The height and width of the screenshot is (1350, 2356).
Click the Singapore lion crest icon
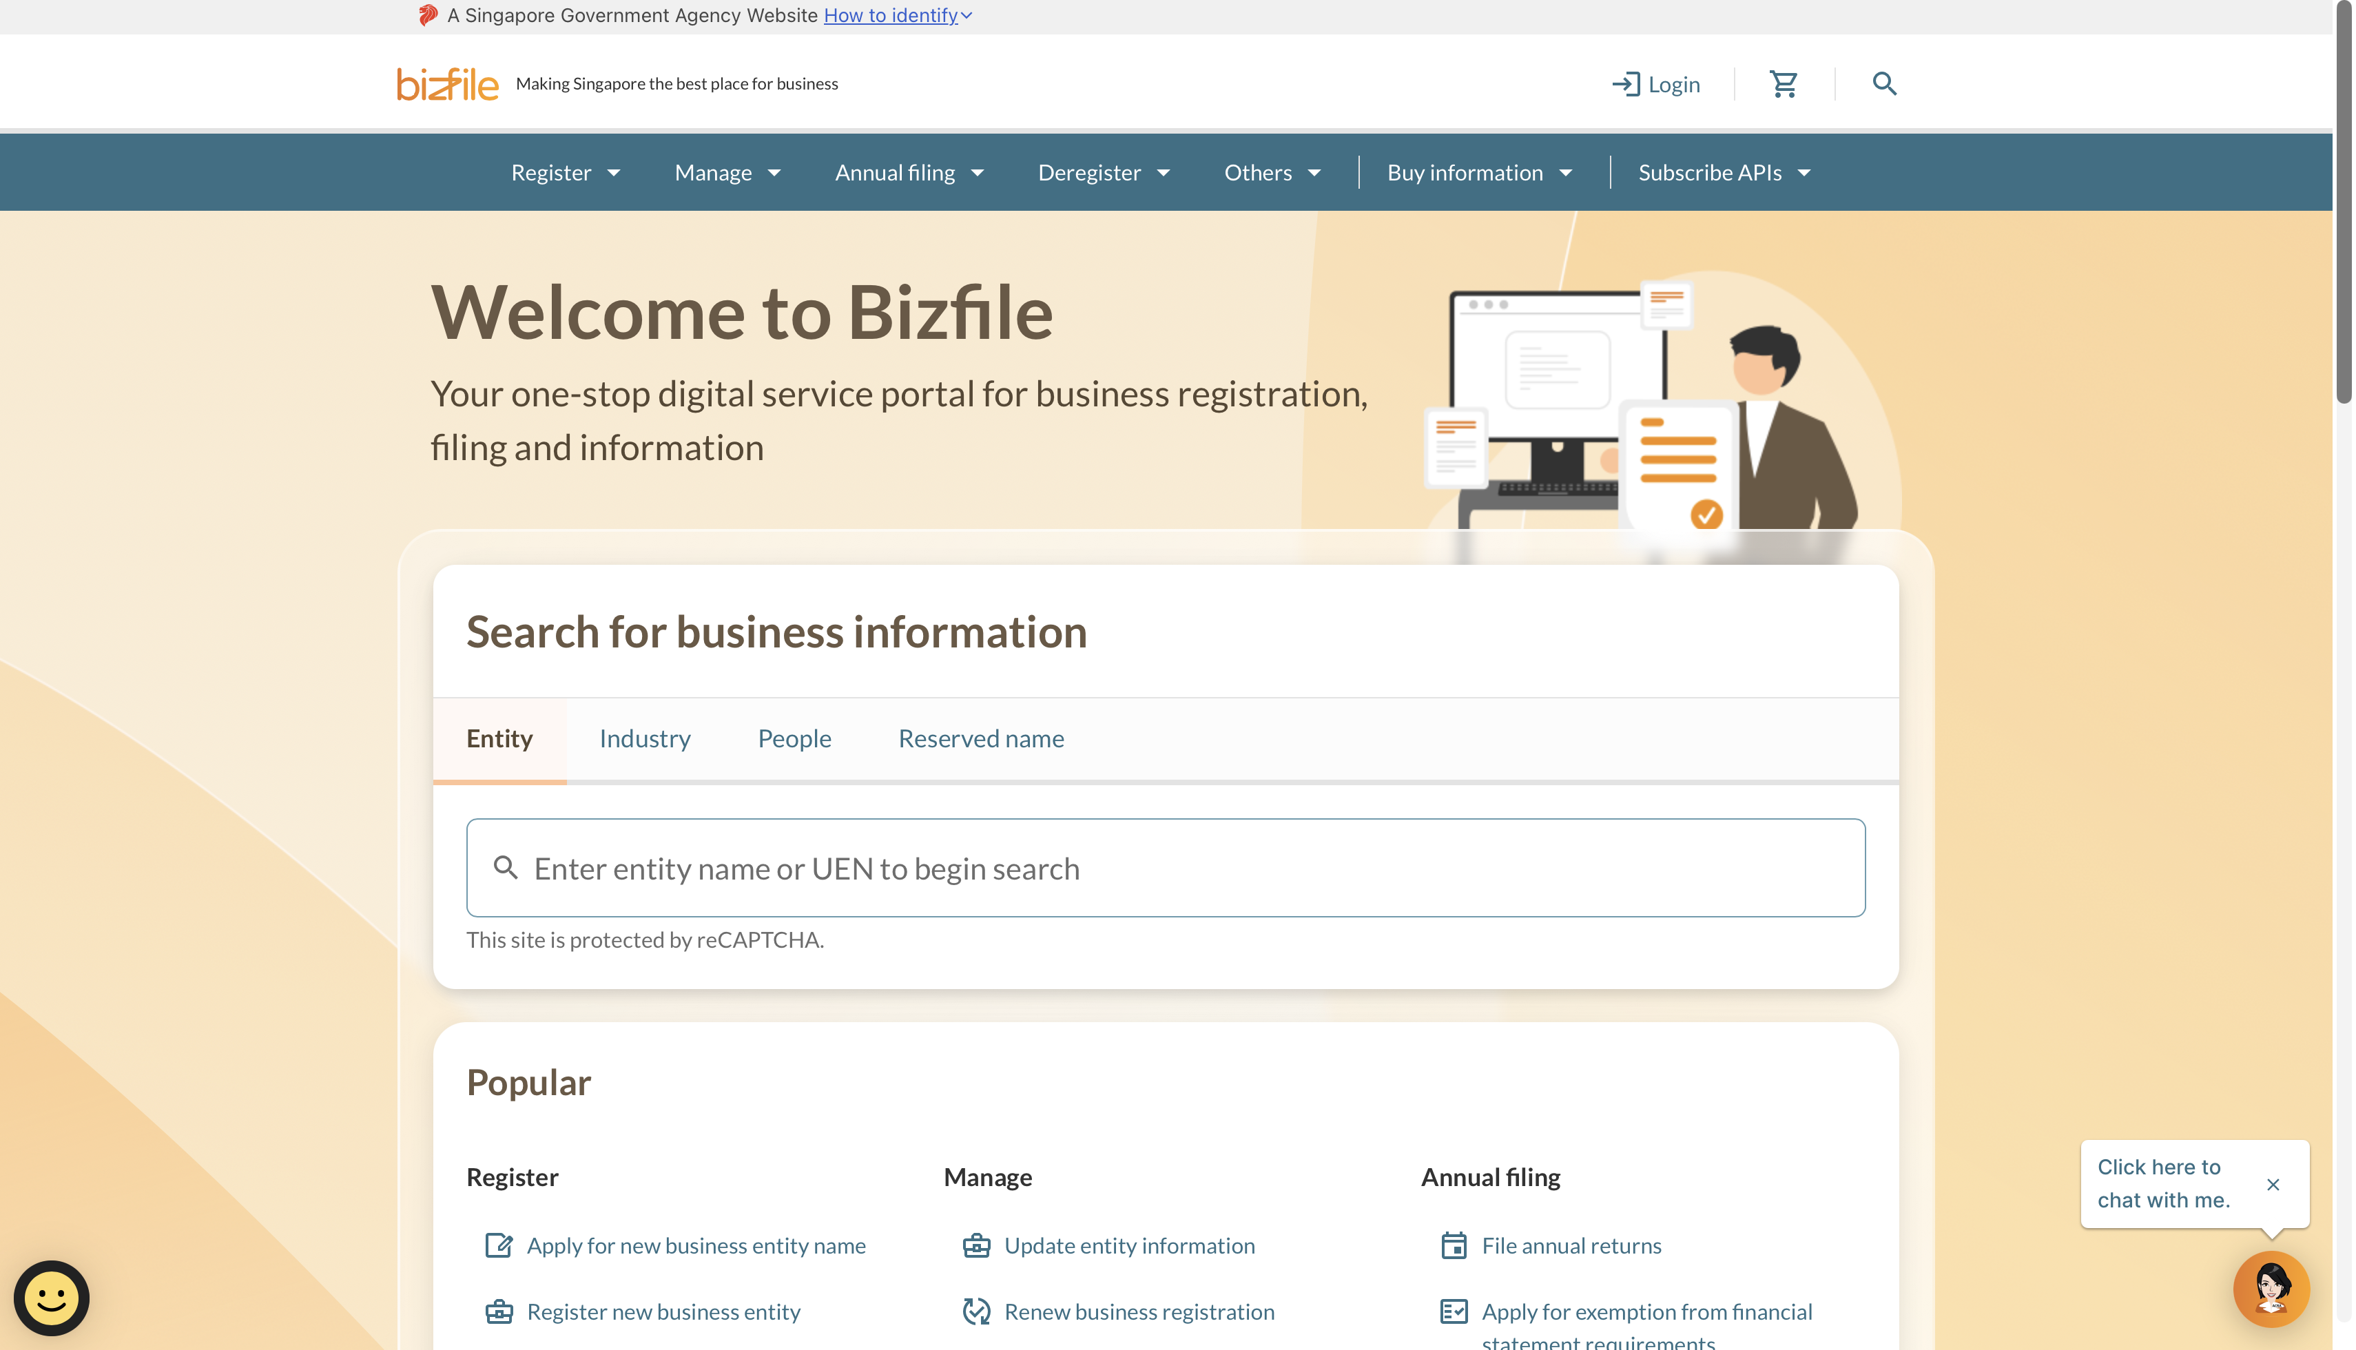(x=427, y=15)
